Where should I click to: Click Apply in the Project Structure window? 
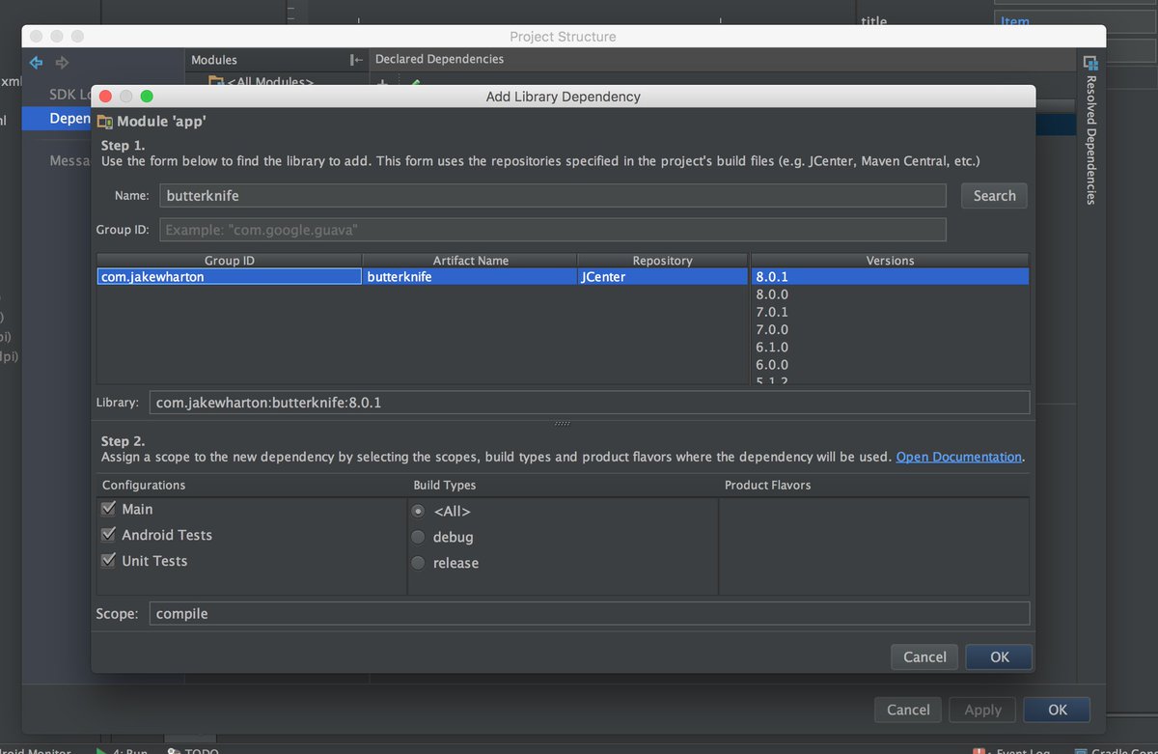pos(982,710)
